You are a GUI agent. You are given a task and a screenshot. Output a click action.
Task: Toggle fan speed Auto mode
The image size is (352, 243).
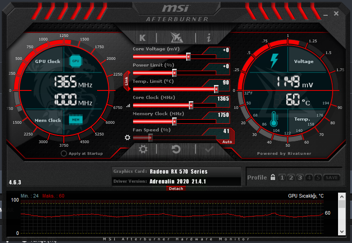pos(227,142)
